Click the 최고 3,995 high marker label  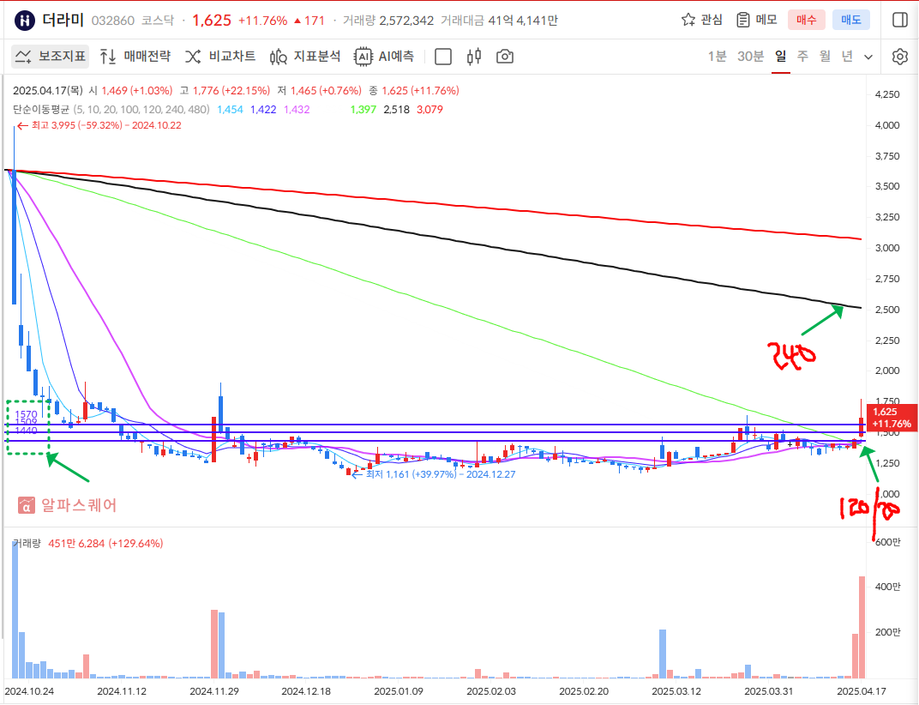click(x=106, y=125)
